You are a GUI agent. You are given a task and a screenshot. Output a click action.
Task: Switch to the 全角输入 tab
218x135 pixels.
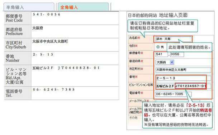click(x=83, y=7)
